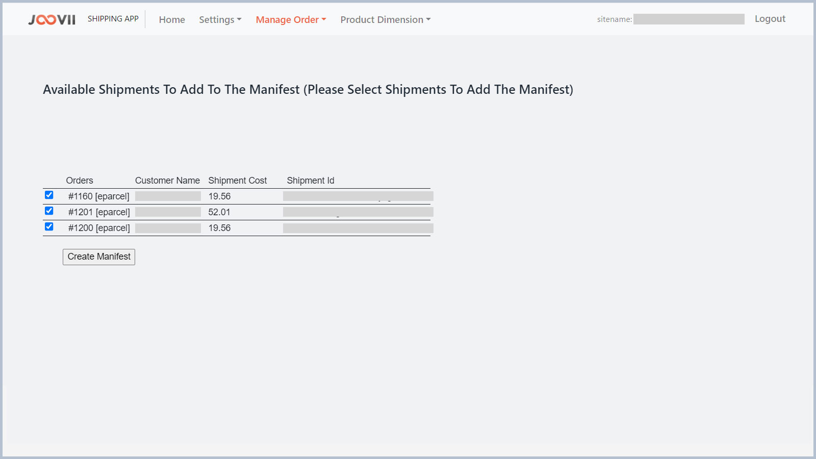Viewport: 816px width, 459px height.
Task: Click the SHIPPING APP label
Action: [x=113, y=19]
